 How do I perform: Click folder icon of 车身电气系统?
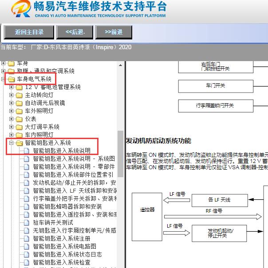(11, 79)
